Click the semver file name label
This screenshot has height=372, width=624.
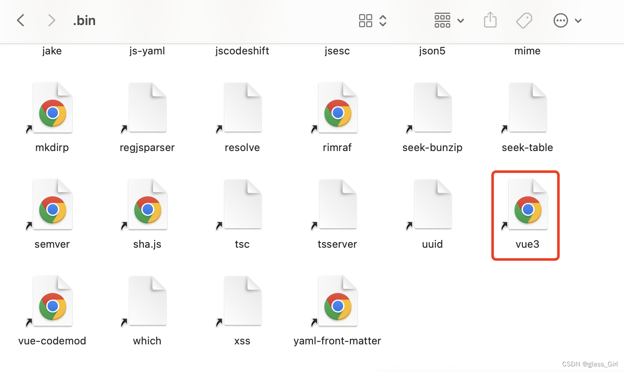[52, 244]
